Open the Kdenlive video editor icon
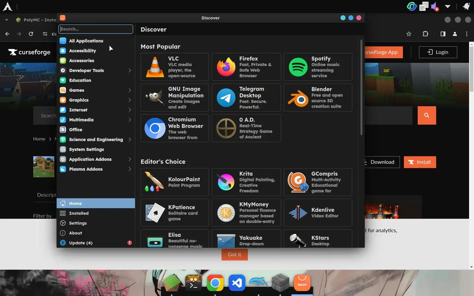Image resolution: width=474 pixels, height=296 pixels. click(298, 213)
